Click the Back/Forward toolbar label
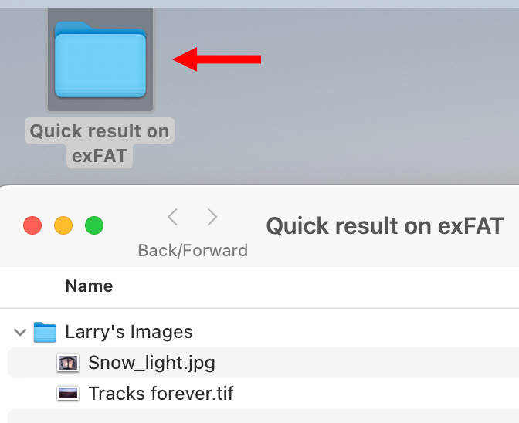Image resolution: width=519 pixels, height=423 pixels. point(192,250)
